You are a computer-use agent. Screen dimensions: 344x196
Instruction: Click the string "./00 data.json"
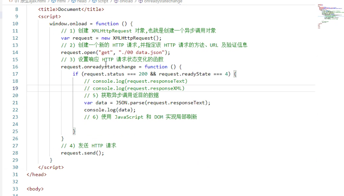[x=141, y=52]
